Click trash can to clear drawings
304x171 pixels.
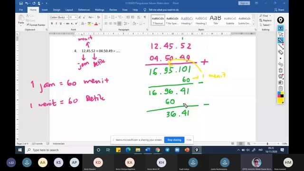point(281,70)
